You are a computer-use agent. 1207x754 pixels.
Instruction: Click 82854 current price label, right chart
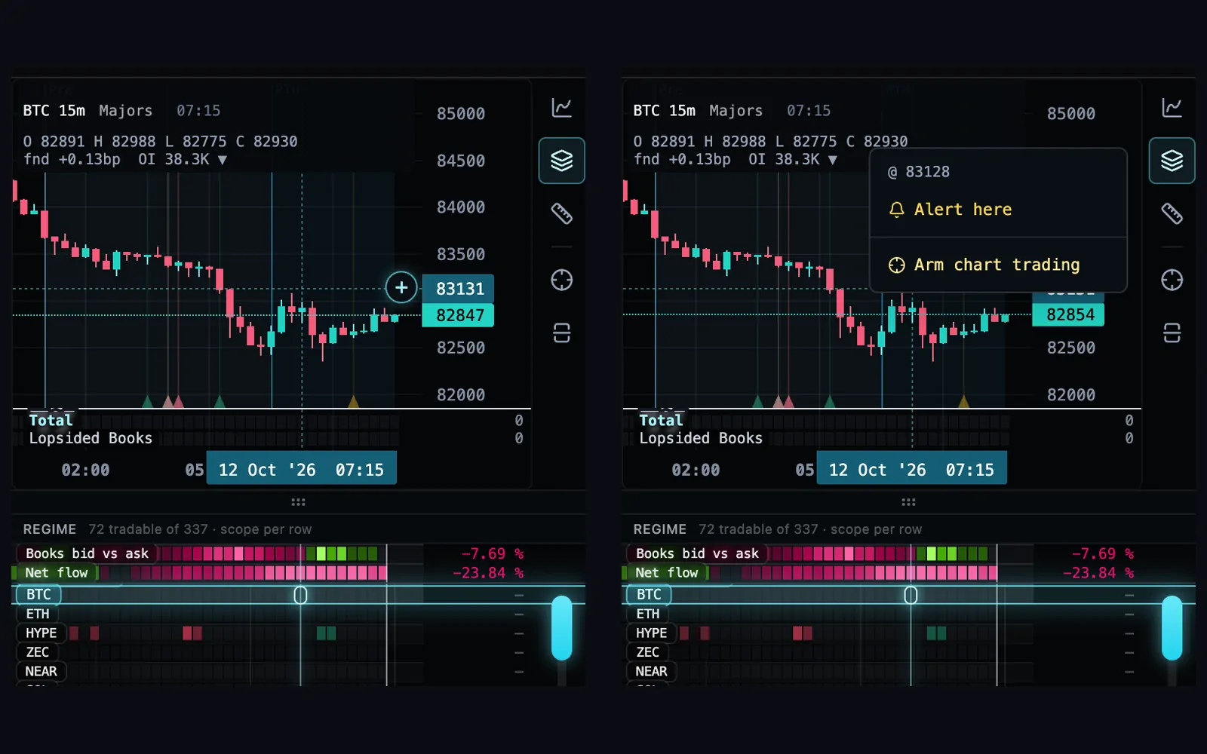1069,315
